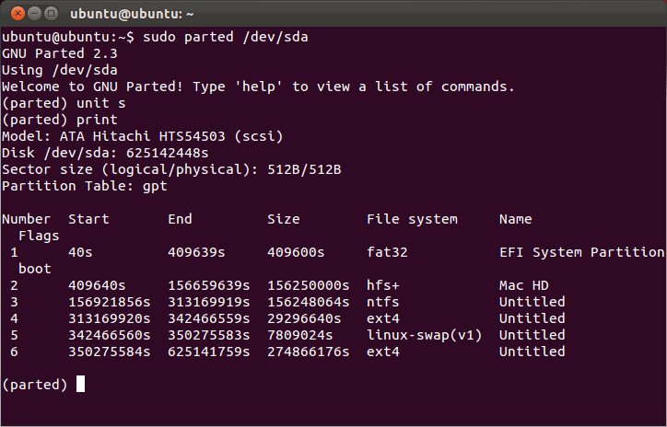Click end value 342466559s

coord(209,318)
